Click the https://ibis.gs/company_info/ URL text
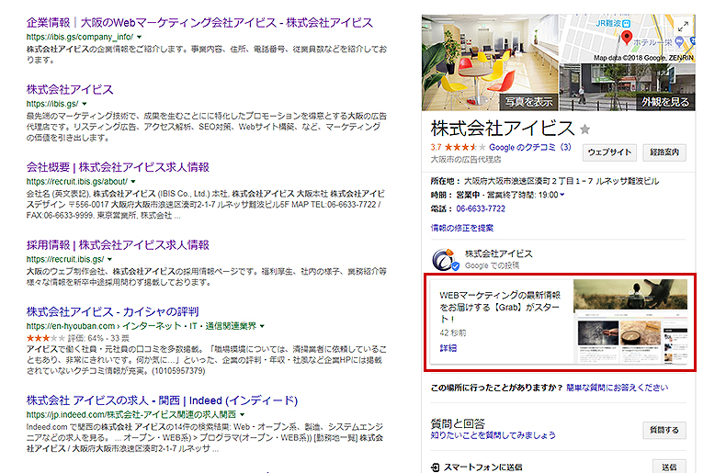The width and height of the screenshot is (726, 473). coord(80,37)
